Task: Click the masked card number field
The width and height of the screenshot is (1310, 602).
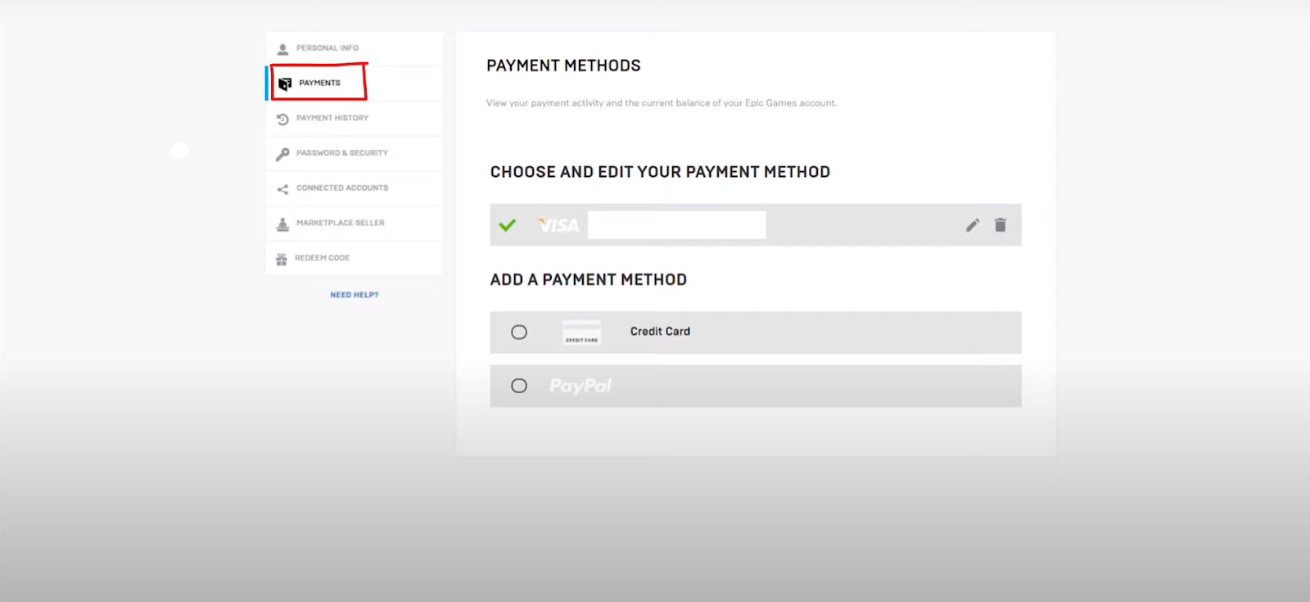Action: 677,225
